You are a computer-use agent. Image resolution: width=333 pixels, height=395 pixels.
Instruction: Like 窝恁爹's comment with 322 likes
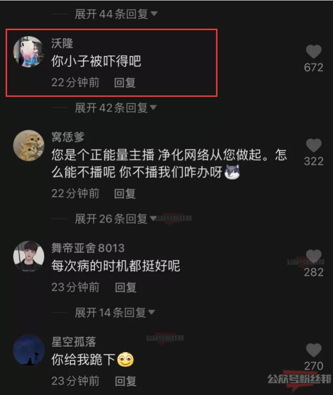pos(313,145)
